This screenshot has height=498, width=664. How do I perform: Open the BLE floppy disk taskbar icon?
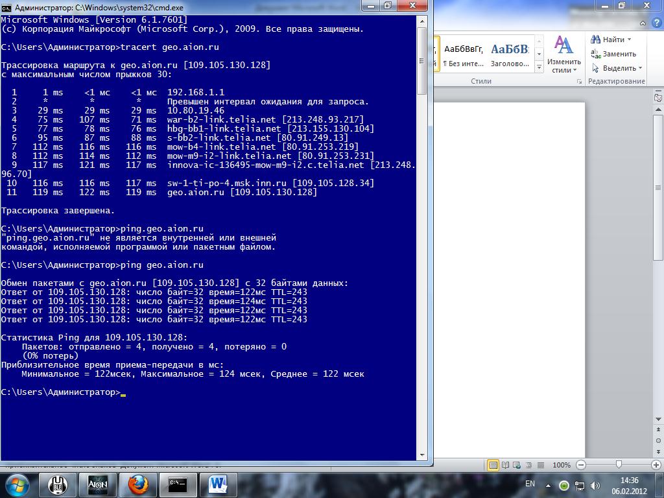(x=58, y=485)
